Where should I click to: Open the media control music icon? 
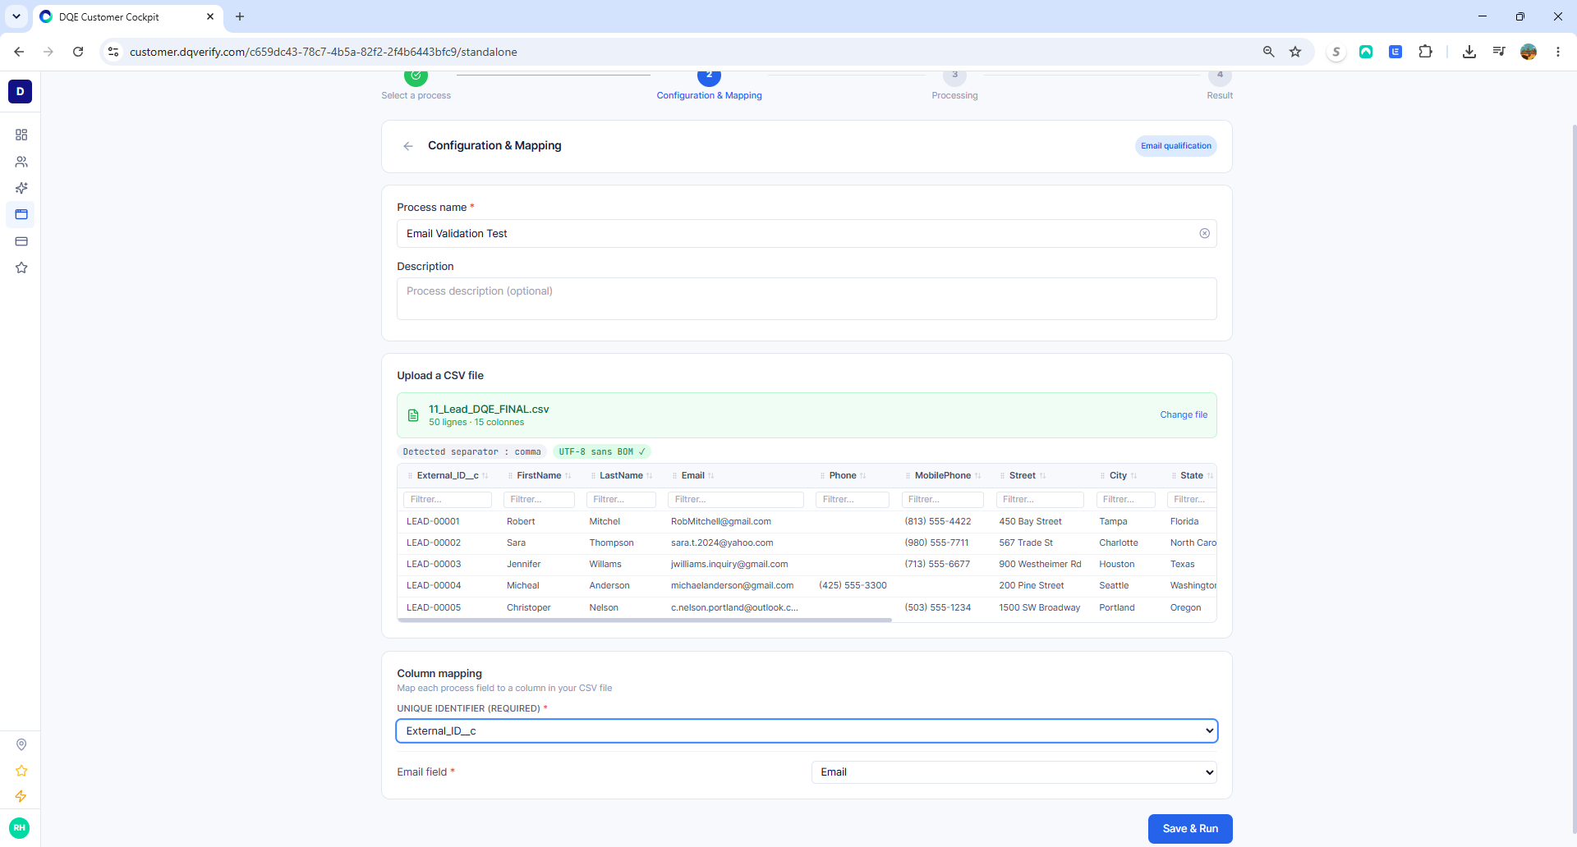[x=1499, y=52]
